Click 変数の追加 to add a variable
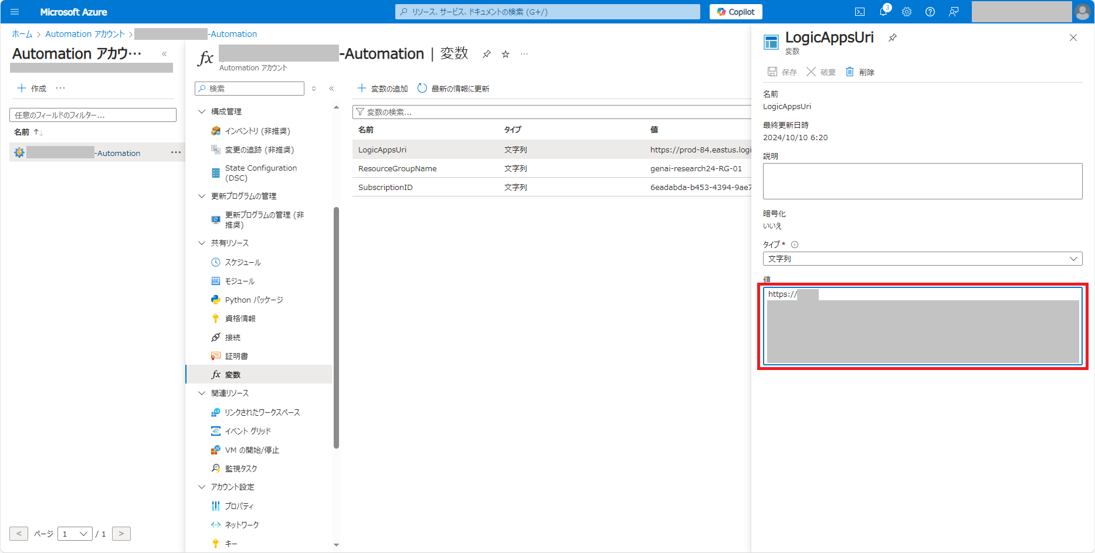 [x=384, y=88]
